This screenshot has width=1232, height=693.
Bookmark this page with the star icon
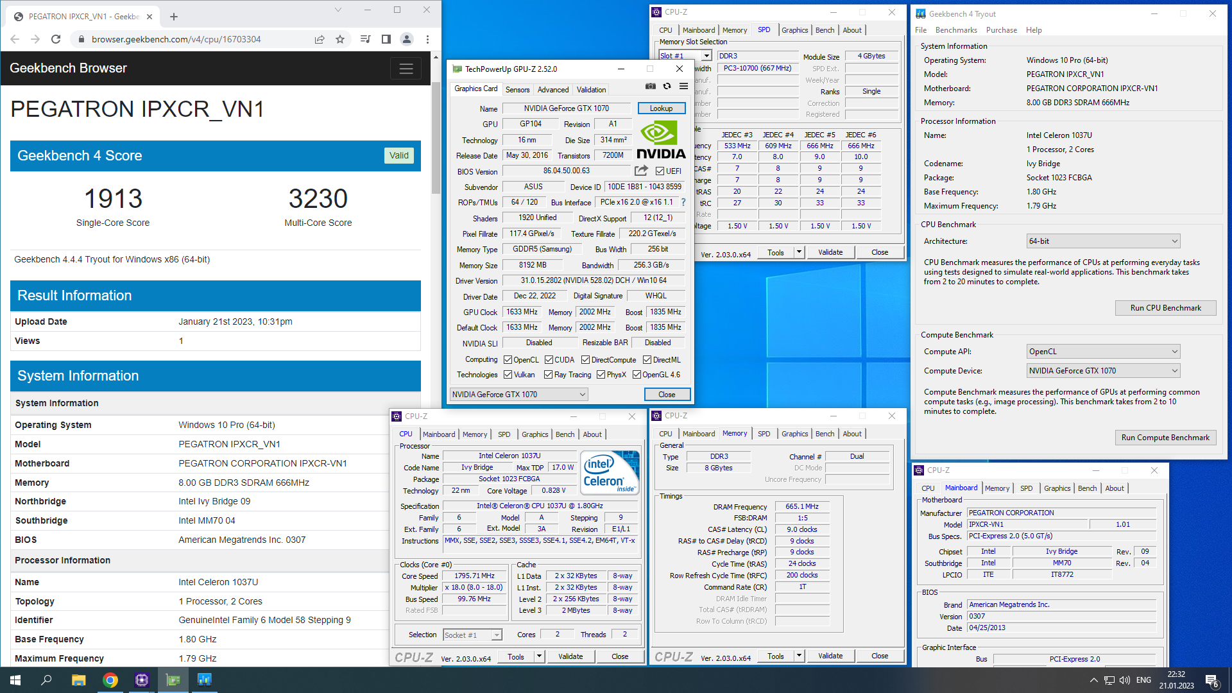(340, 39)
